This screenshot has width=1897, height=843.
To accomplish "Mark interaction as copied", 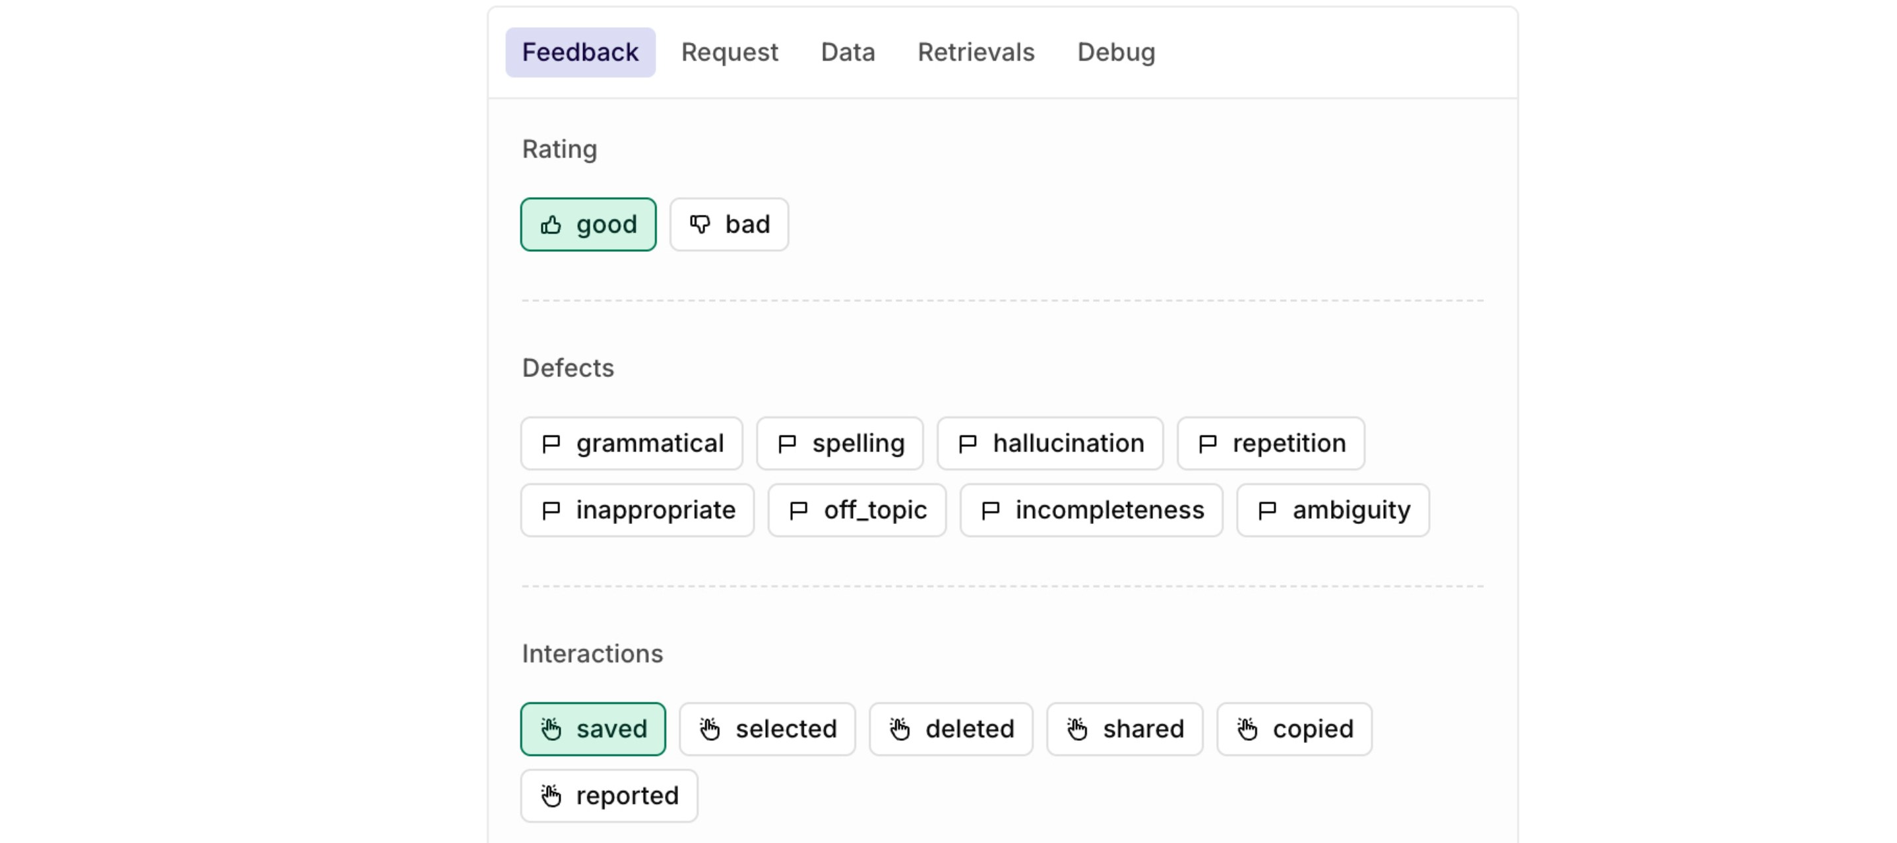I will 1294,730.
